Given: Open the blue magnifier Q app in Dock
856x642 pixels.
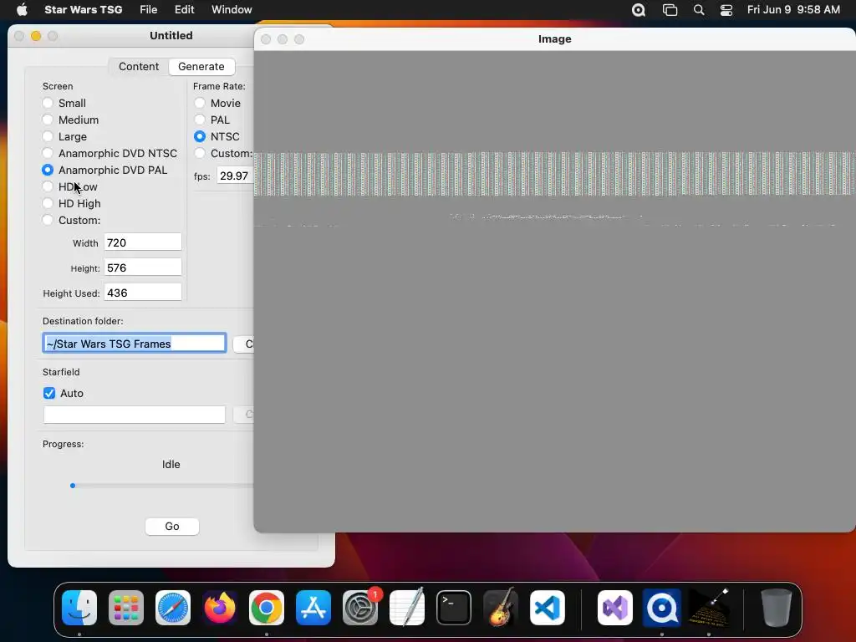Looking at the screenshot, I should 662,608.
